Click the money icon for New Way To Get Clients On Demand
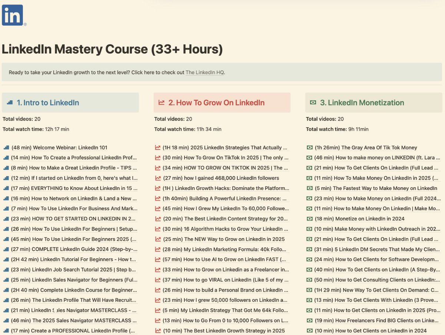Image resolution: width=445 pixels, height=335 pixels. 310,290
